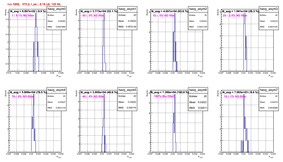283x162 pixels.
Task: Select the Mean value 0.03018
Action: [274, 21]
